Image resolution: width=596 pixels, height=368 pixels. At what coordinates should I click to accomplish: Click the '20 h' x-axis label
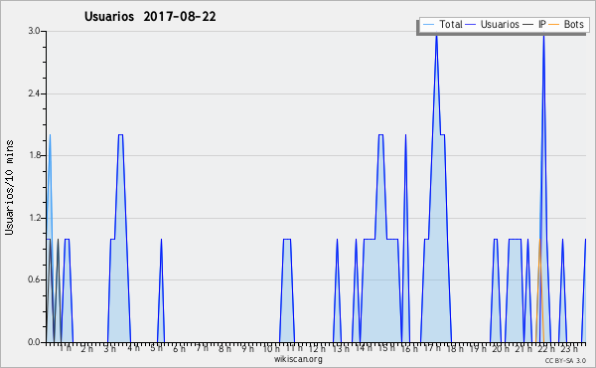(501, 348)
